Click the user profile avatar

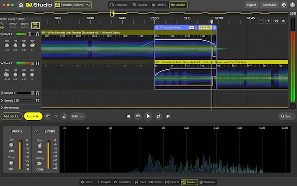click(x=292, y=5)
